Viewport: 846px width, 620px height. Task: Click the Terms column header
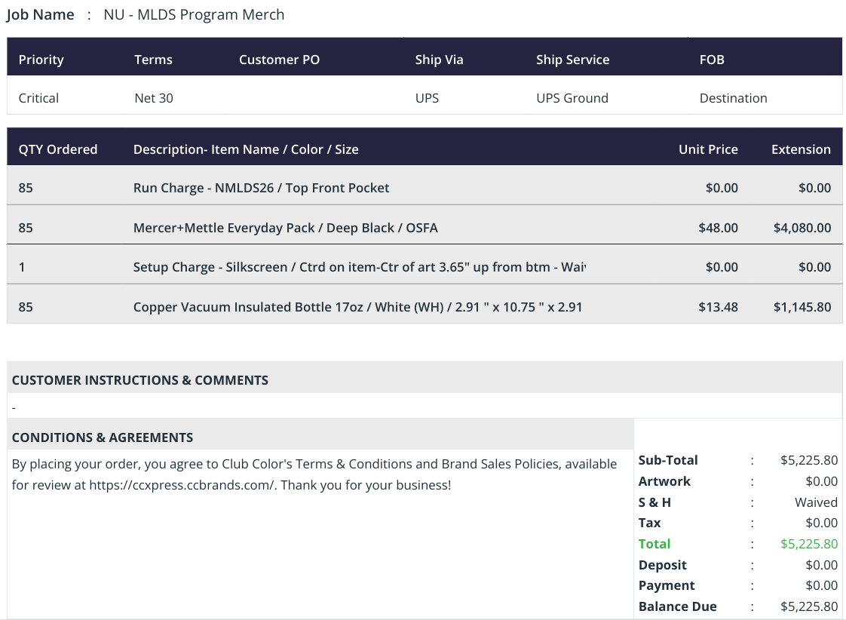tap(153, 60)
